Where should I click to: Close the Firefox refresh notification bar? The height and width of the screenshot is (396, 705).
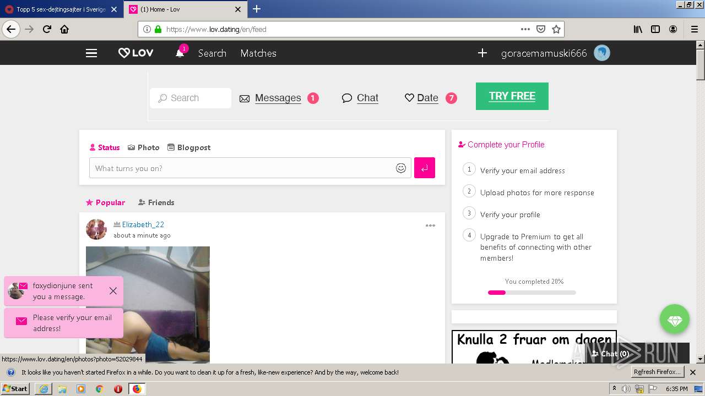coord(693,372)
